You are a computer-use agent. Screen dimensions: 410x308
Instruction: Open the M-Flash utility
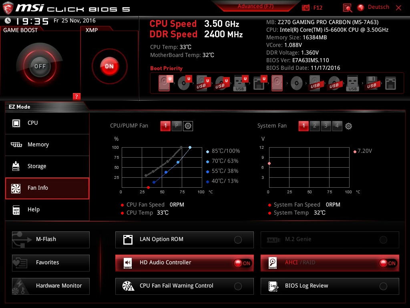[51, 240]
